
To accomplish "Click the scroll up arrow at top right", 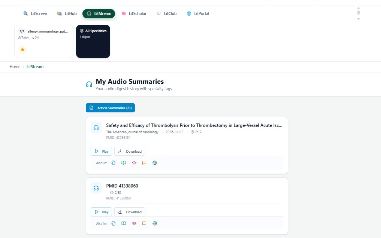I will (359, 8).
